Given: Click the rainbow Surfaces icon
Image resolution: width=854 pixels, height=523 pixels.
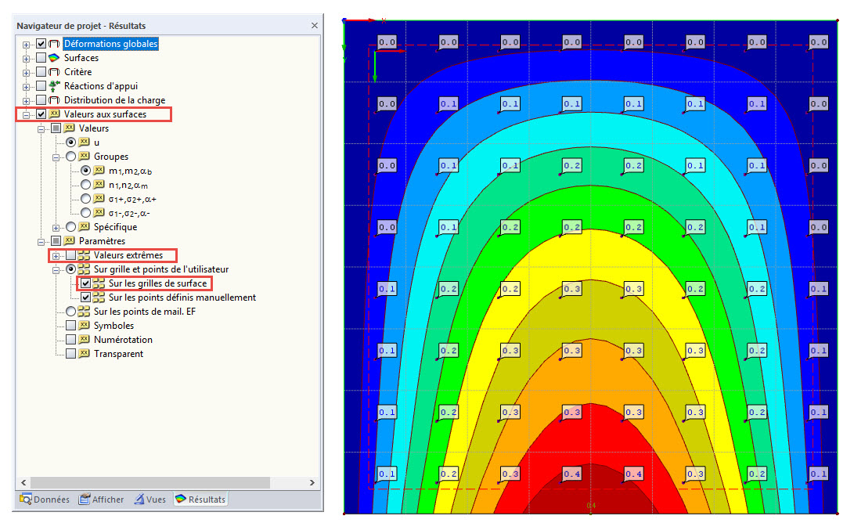Looking at the screenshot, I should 54,58.
